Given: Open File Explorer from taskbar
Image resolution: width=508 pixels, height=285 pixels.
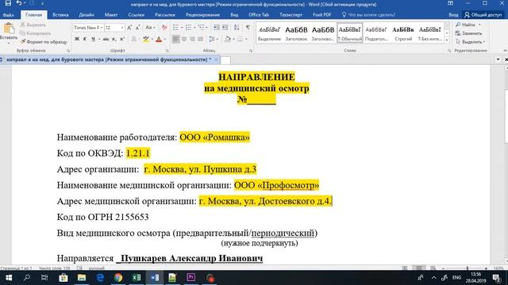Looking at the screenshot, I should pos(82,278).
